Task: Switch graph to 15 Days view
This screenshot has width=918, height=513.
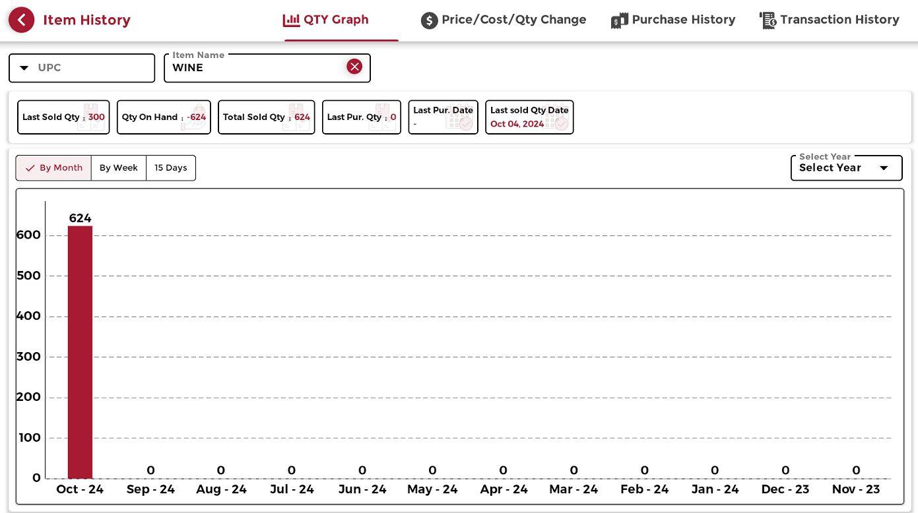Action: 171,168
